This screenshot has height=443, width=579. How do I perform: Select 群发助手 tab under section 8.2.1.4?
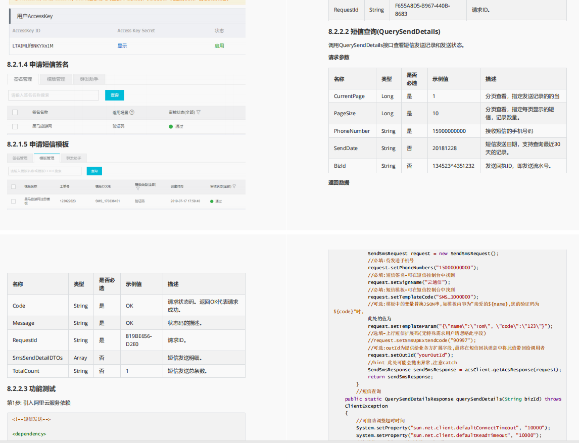point(89,79)
